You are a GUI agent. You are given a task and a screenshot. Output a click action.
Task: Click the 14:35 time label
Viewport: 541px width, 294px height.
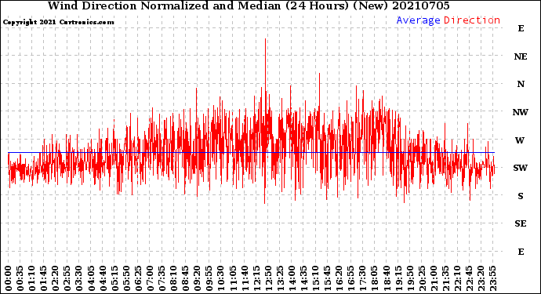pos(303,278)
